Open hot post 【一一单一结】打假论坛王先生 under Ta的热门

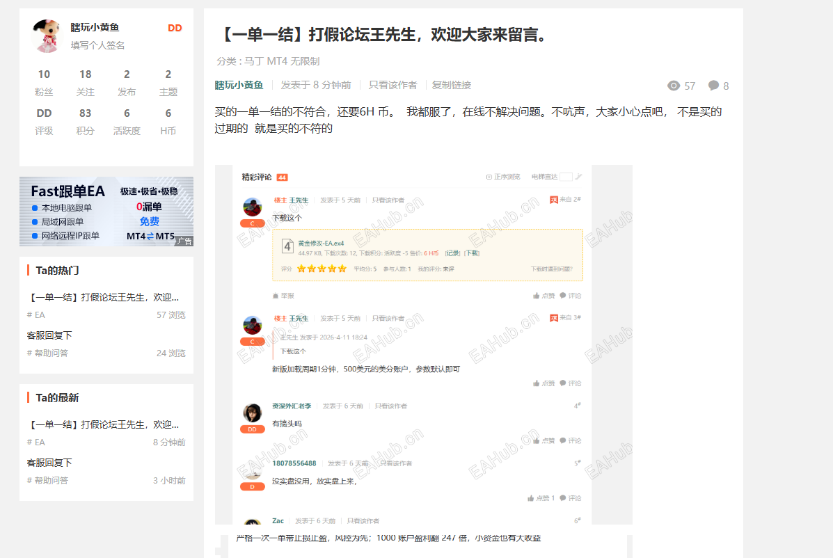(x=103, y=297)
